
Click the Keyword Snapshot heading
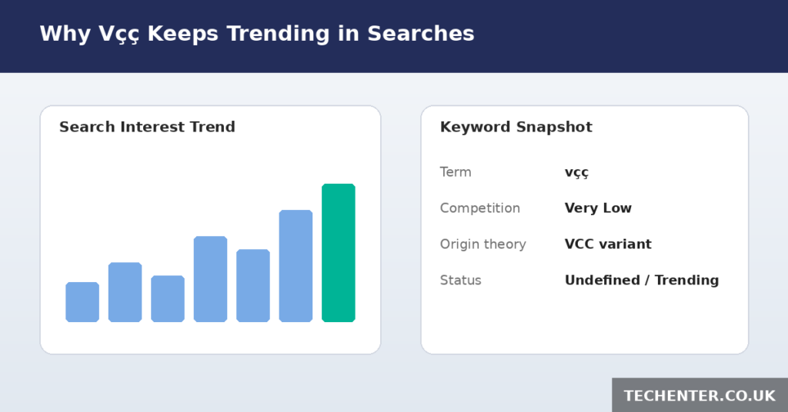click(x=516, y=127)
